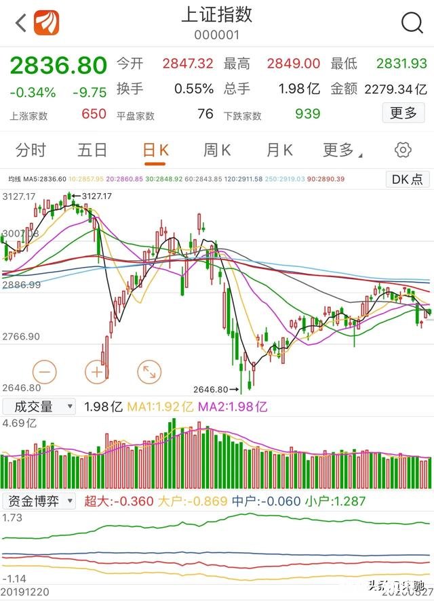The width and height of the screenshot is (434, 601).
Task: Zoom out the chart with the minus icon
Action: pyautogui.click(x=44, y=372)
